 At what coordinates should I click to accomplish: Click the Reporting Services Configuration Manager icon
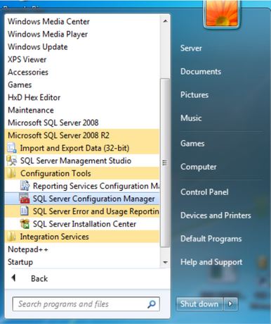[25, 186]
